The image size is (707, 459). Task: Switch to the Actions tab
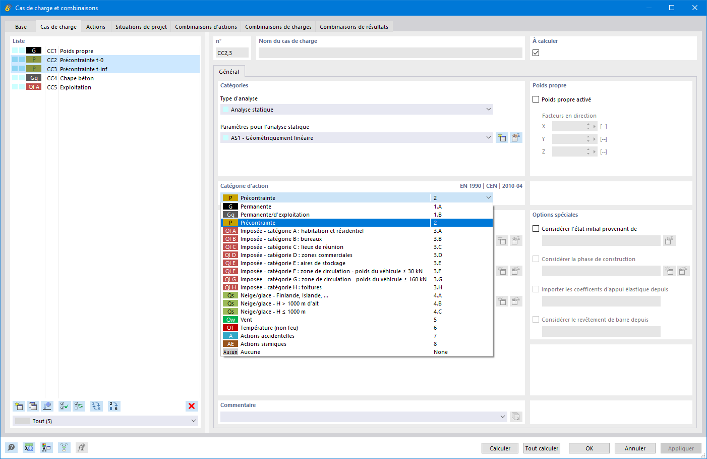[96, 27]
